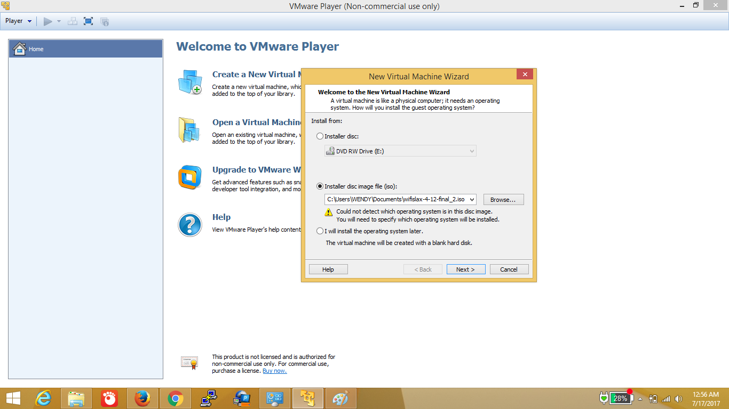
Task: Open the Windows Start button
Action: click(x=13, y=398)
